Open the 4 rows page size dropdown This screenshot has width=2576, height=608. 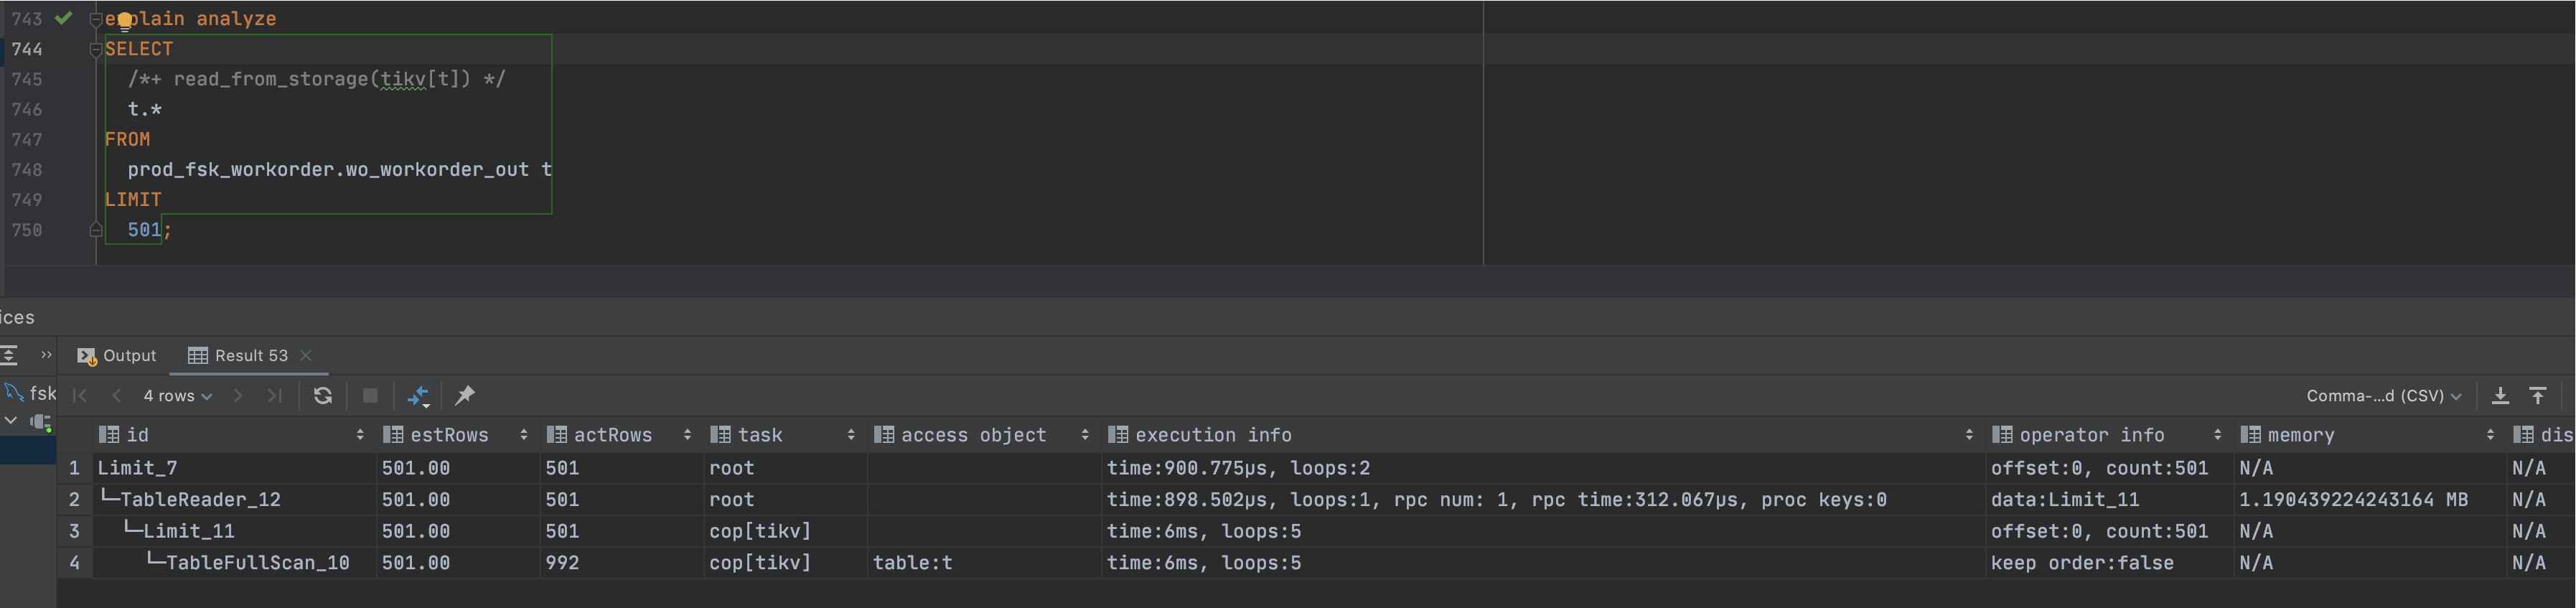coord(177,396)
